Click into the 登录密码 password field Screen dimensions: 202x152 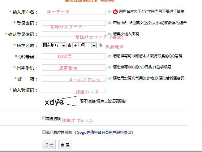[73, 23]
